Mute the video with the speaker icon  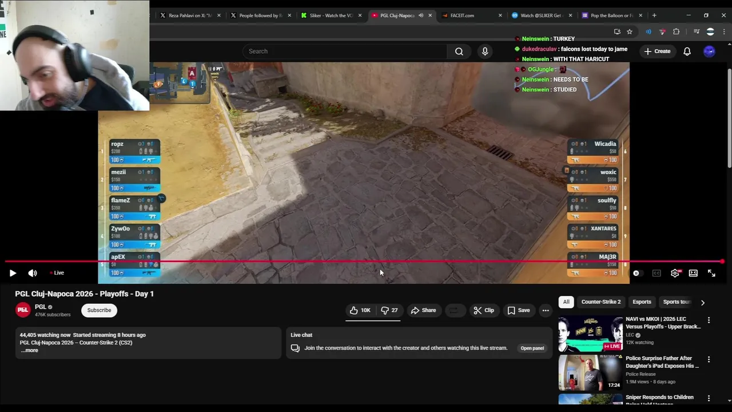pyautogui.click(x=33, y=273)
